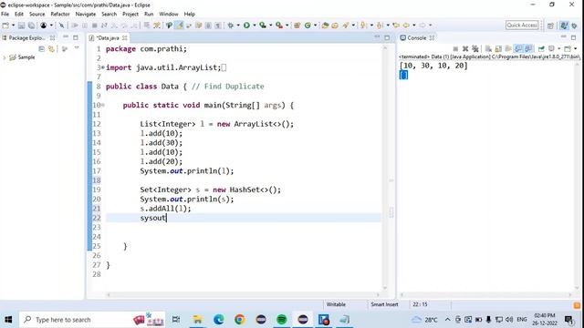
Task: Toggle Mark Occurrences in toolbar
Action: tap(179, 26)
